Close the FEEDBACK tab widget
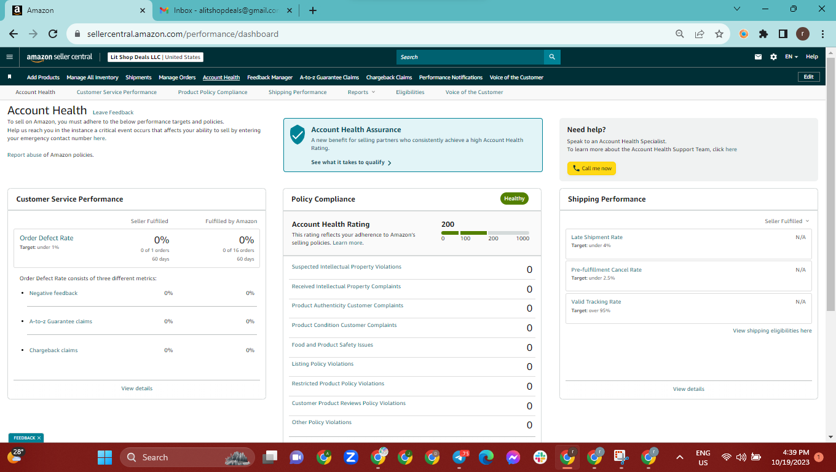This screenshot has width=836, height=472. coord(39,438)
